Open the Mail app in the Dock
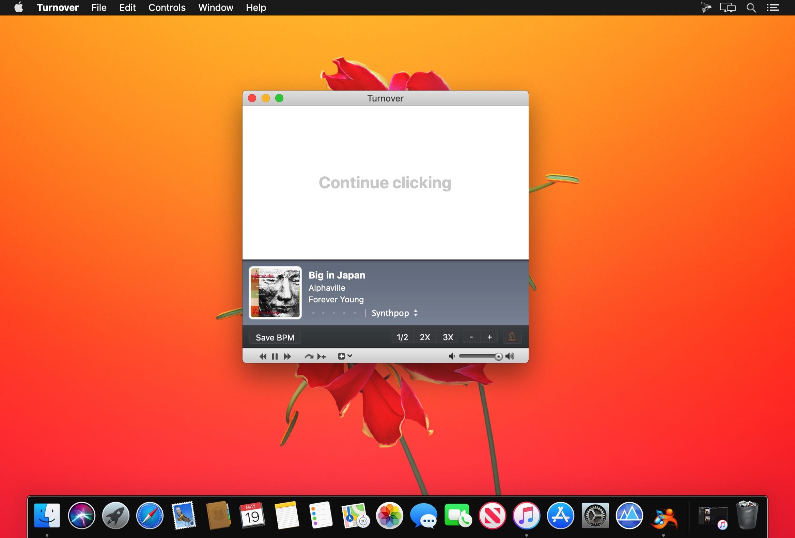The width and height of the screenshot is (795, 538). tap(184, 516)
